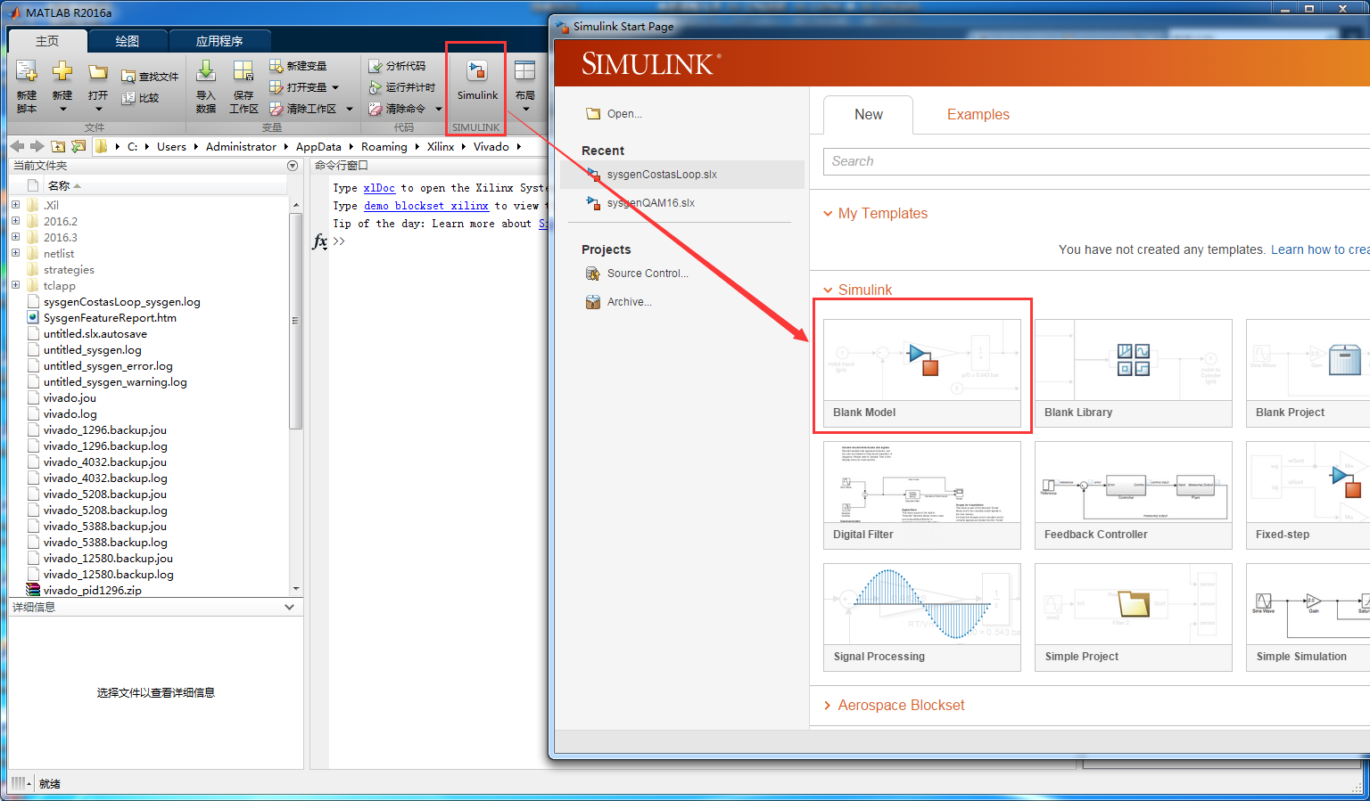The width and height of the screenshot is (1370, 801).
Task: Click the Simulink button in the toolstrip
Action: [x=477, y=79]
